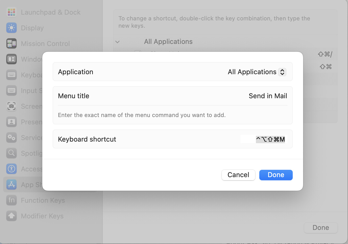Open the Mission Control icon in sidebar
348x244 pixels.
(x=11, y=44)
